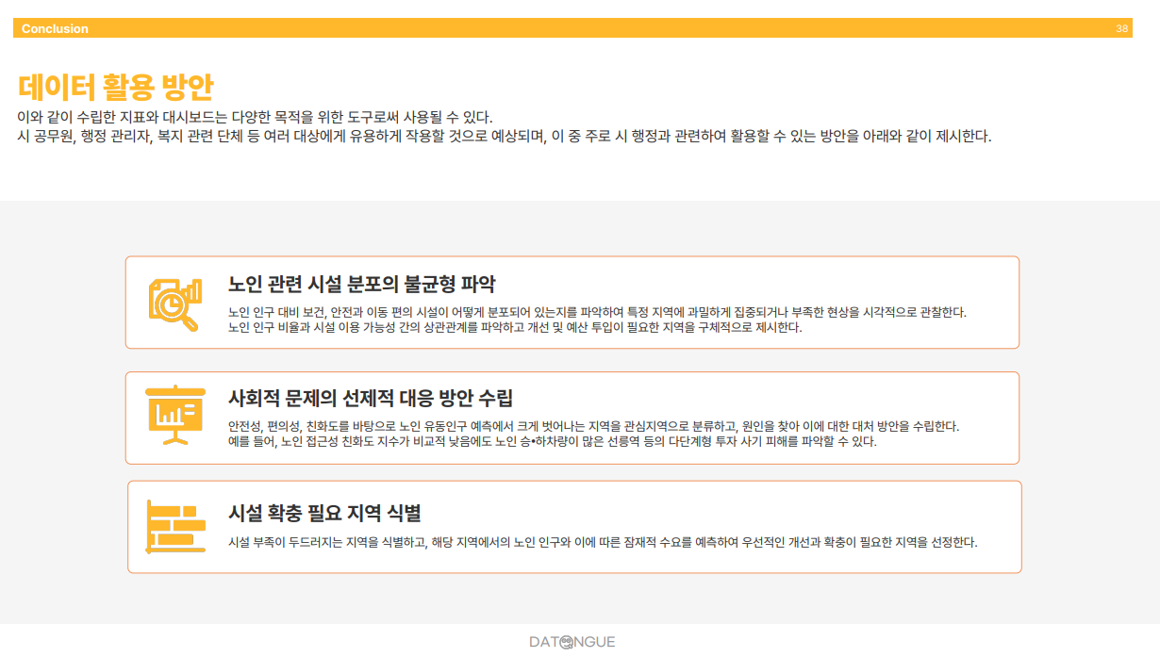The height and width of the screenshot is (657, 1160).
Task: Click sentence starting 시설 부족이 두드러지는 지역을
Action: 603,542
